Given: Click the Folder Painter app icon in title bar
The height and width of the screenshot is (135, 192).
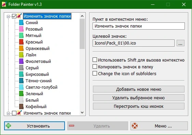Looking at the screenshot, I should (4, 4).
